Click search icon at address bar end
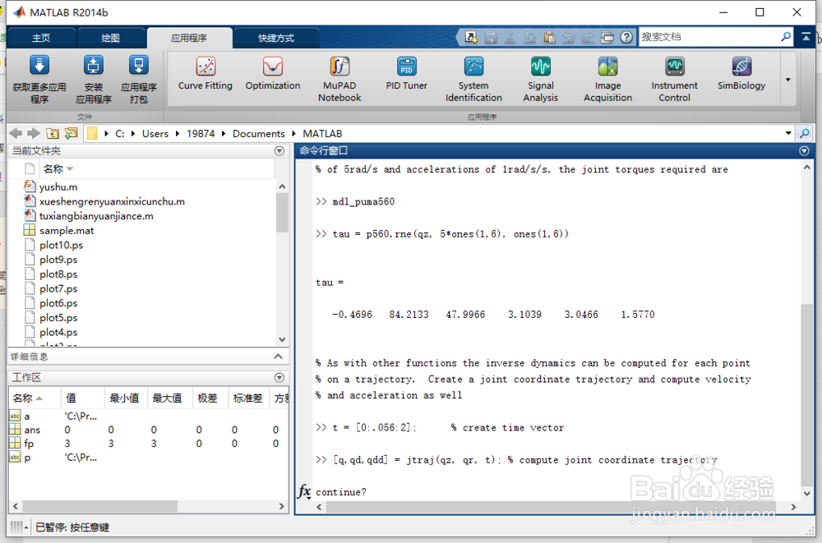 click(804, 134)
